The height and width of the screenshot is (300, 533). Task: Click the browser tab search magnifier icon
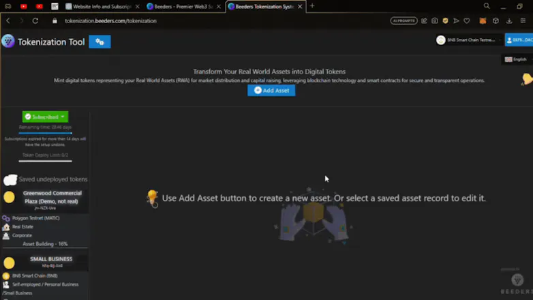(x=487, y=5)
